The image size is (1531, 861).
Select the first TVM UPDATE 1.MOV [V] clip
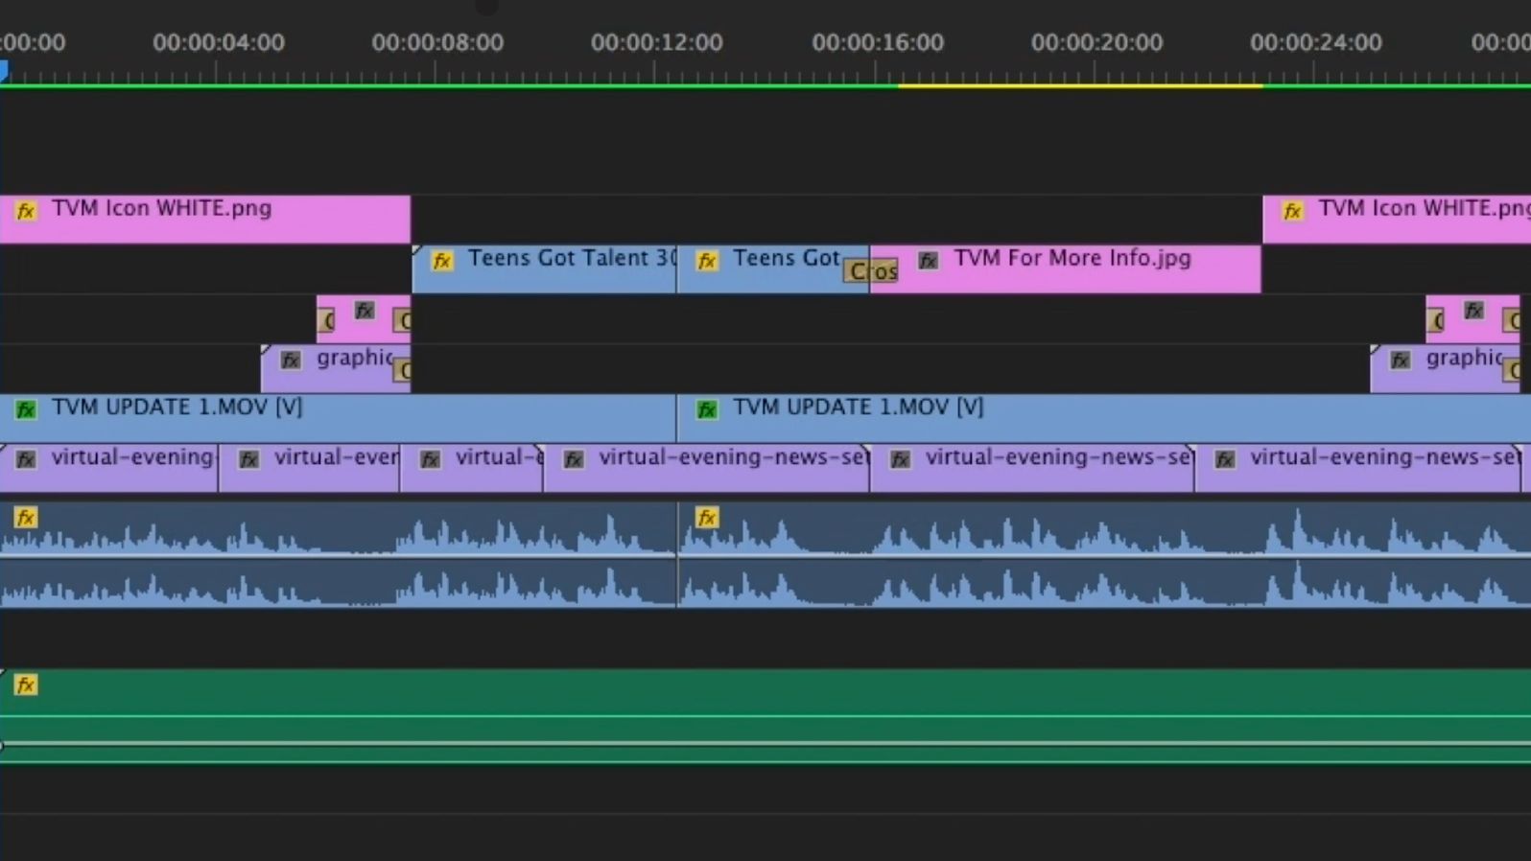coord(338,418)
